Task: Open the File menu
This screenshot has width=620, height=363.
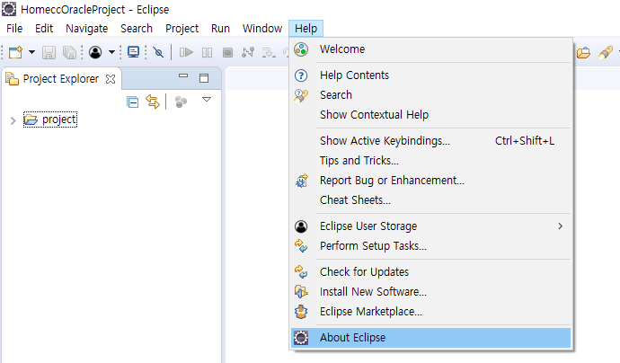Action: point(14,29)
